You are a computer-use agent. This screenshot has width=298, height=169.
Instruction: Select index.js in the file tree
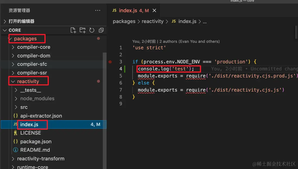(54, 124)
